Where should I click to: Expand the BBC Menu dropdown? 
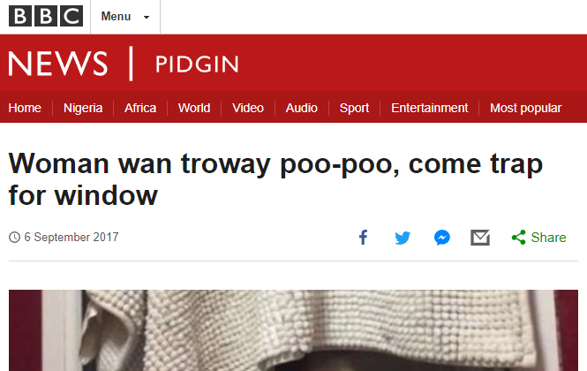click(x=125, y=17)
